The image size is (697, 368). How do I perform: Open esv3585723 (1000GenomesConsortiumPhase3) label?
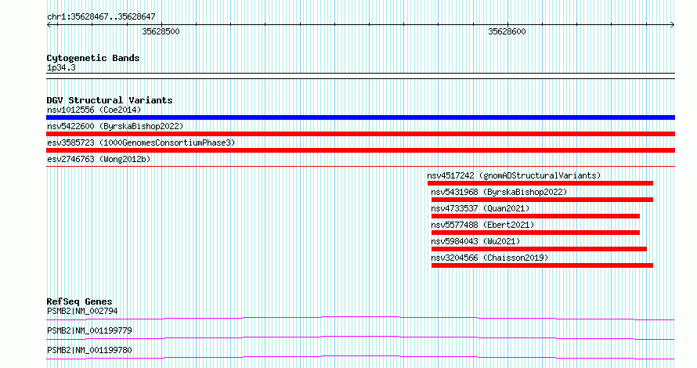(141, 143)
